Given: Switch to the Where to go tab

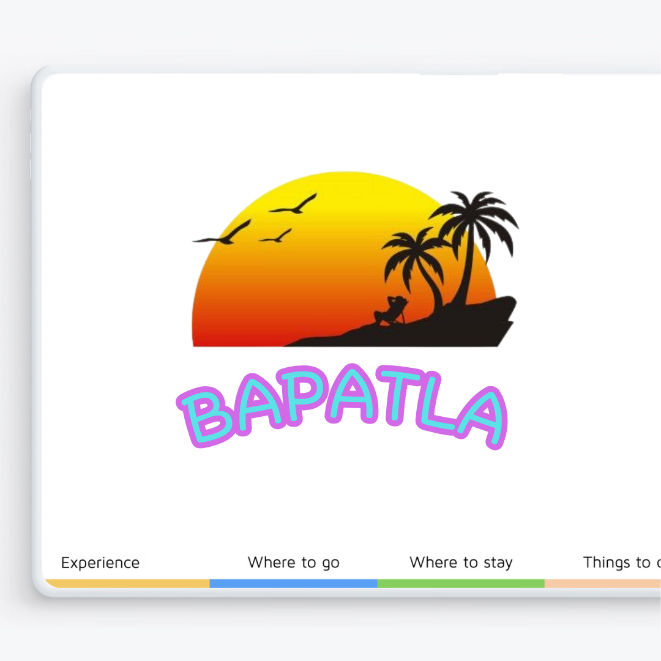Looking at the screenshot, I should click(293, 563).
